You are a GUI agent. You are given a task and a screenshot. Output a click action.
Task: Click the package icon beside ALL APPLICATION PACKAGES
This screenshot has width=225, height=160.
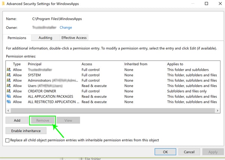(9, 96)
